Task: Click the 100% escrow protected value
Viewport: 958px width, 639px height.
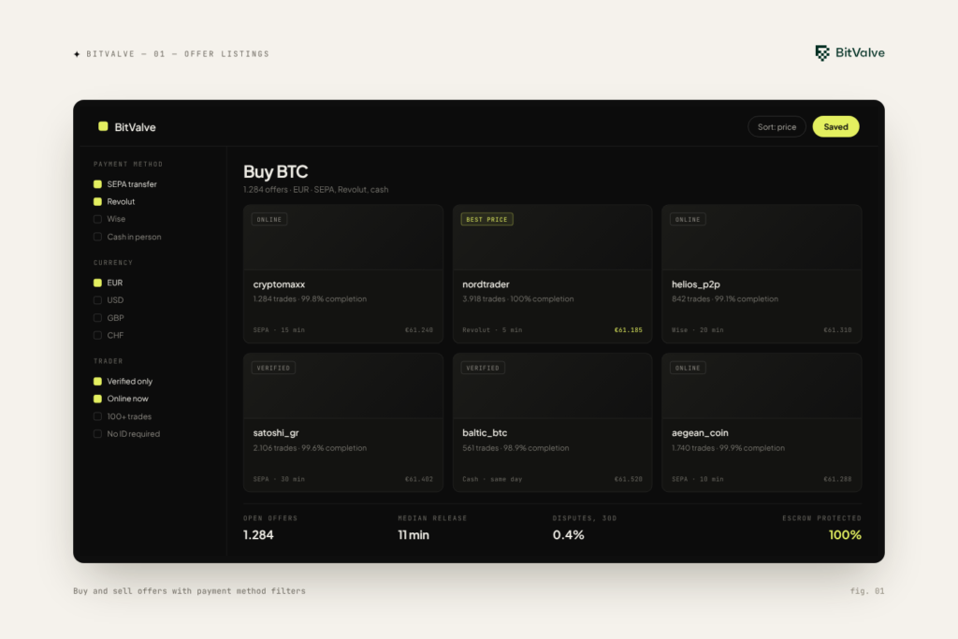Action: 845,535
